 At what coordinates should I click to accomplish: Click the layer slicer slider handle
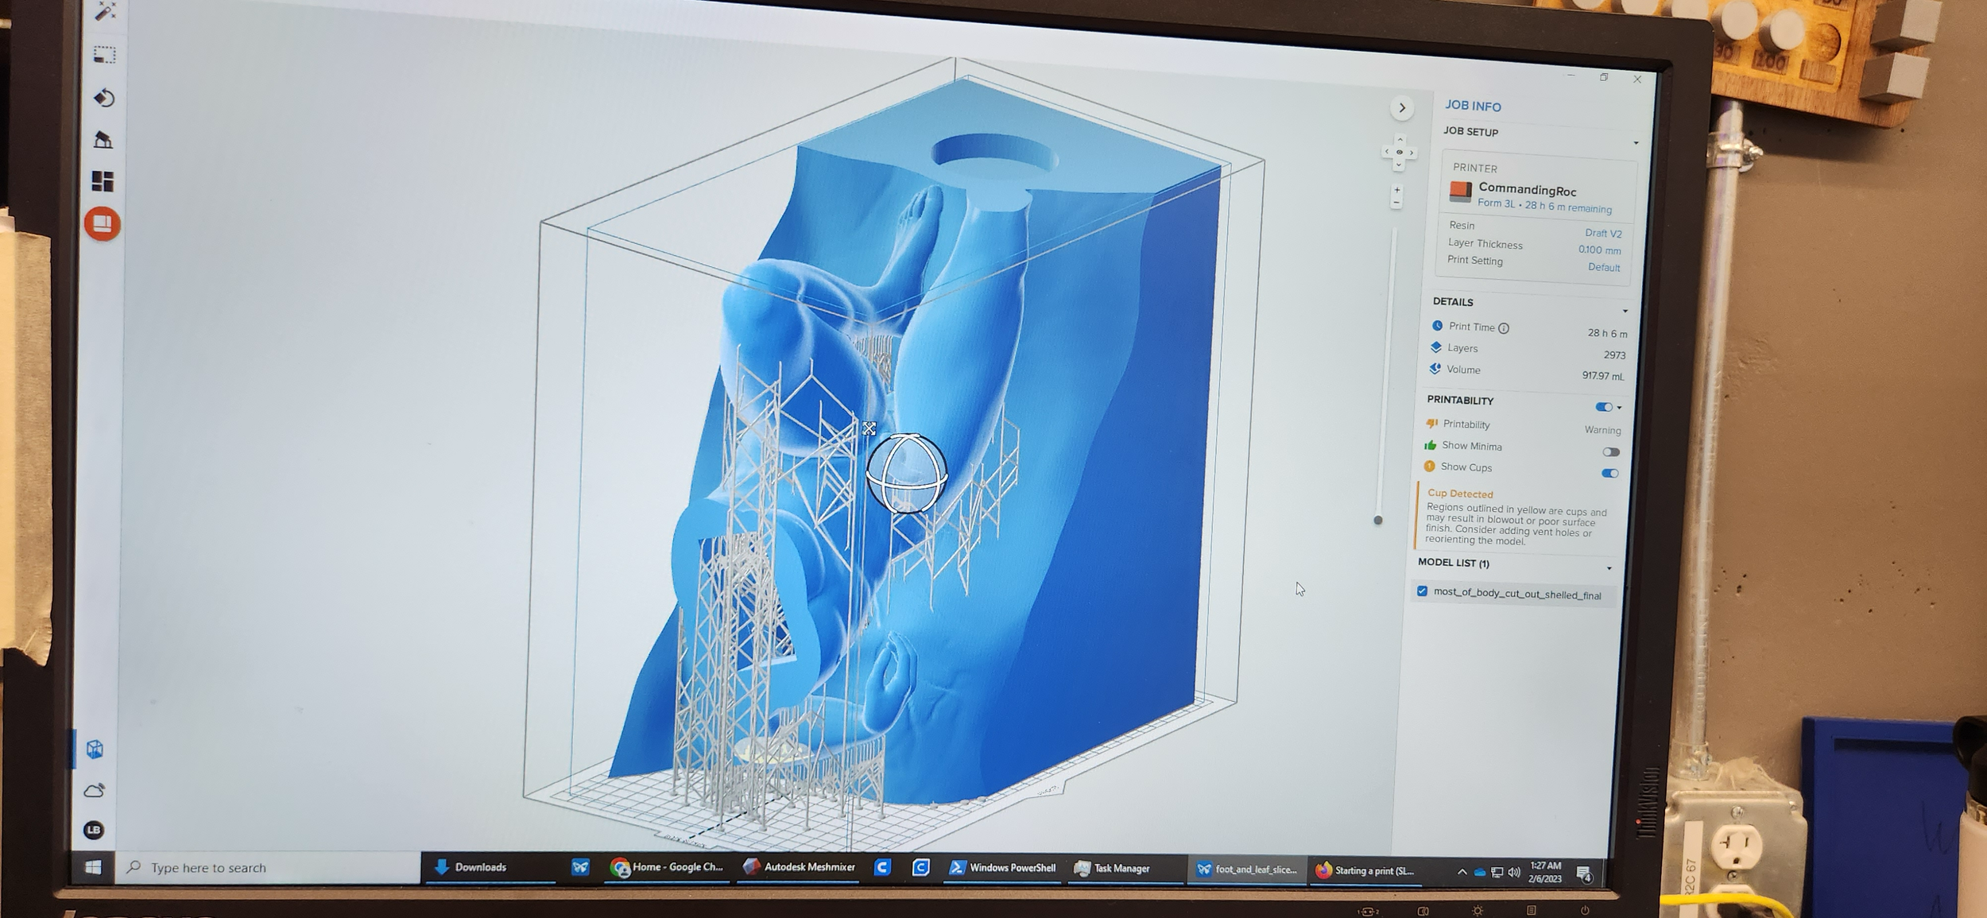pyautogui.click(x=1378, y=521)
